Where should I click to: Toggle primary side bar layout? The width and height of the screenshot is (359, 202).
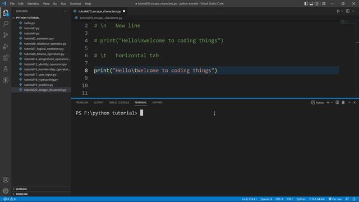306,3
